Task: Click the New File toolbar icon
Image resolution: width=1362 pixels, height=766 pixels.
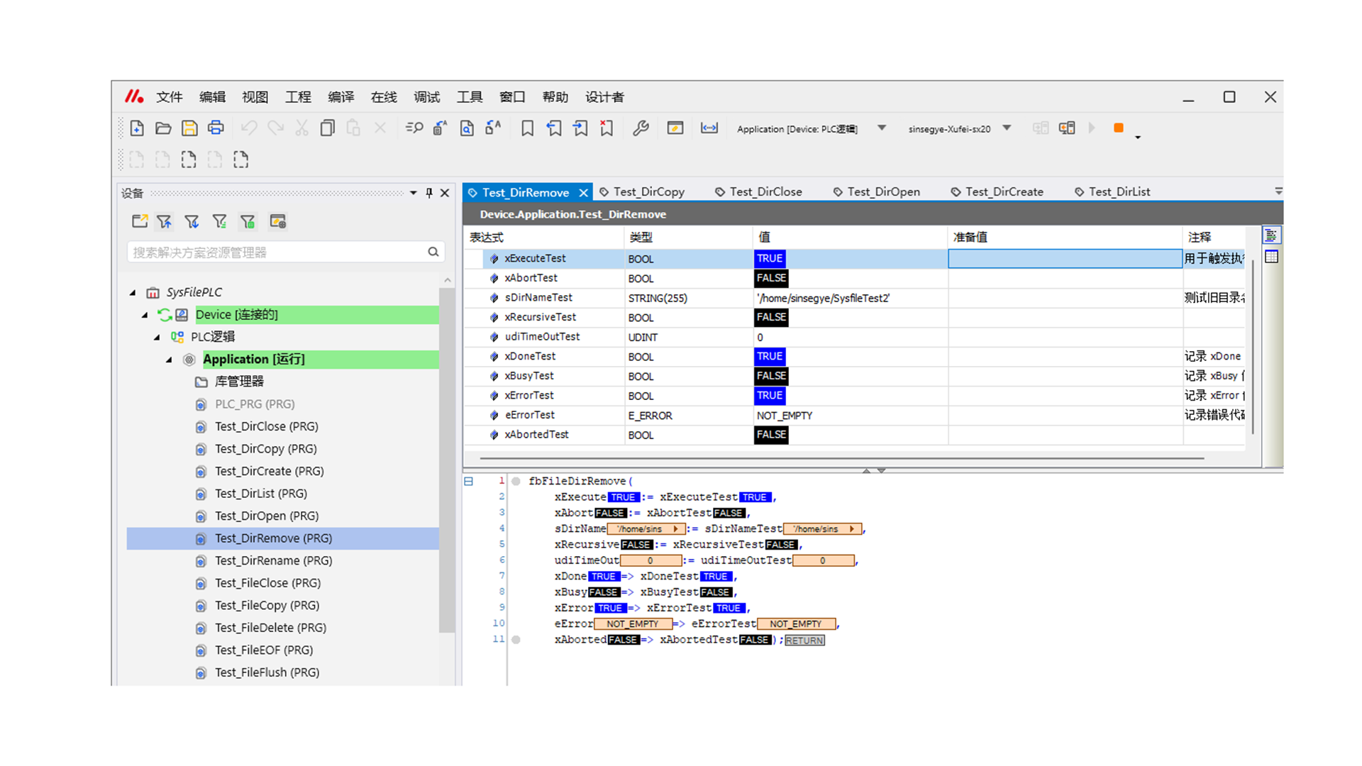Action: click(x=137, y=128)
